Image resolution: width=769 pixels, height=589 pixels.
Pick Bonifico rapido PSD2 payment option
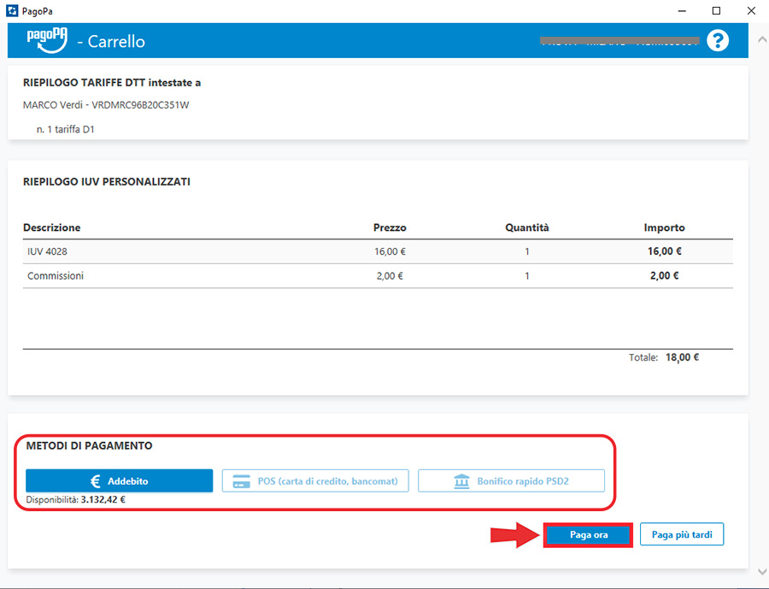pyautogui.click(x=511, y=480)
